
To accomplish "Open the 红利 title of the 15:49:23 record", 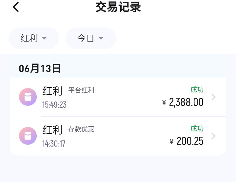I will 52,91.
